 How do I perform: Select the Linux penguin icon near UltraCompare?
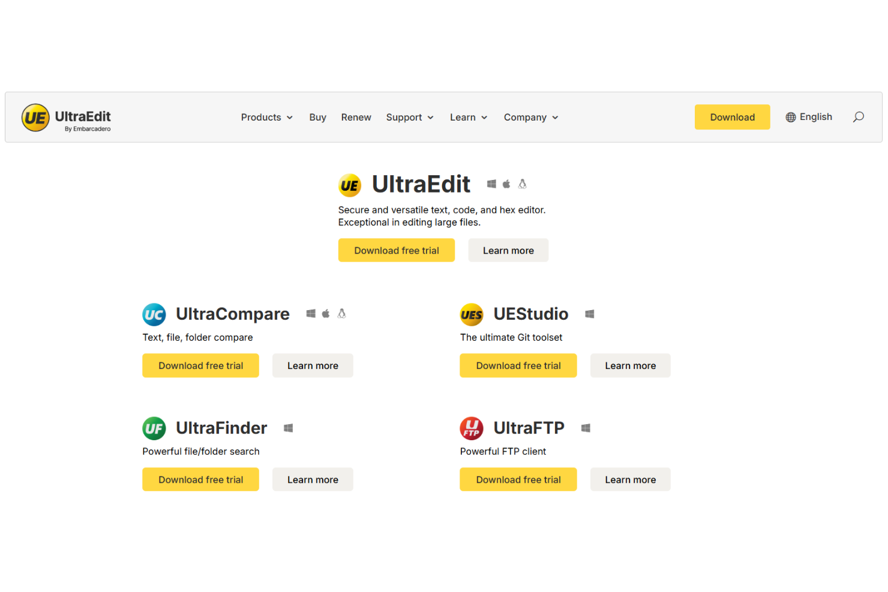click(341, 313)
